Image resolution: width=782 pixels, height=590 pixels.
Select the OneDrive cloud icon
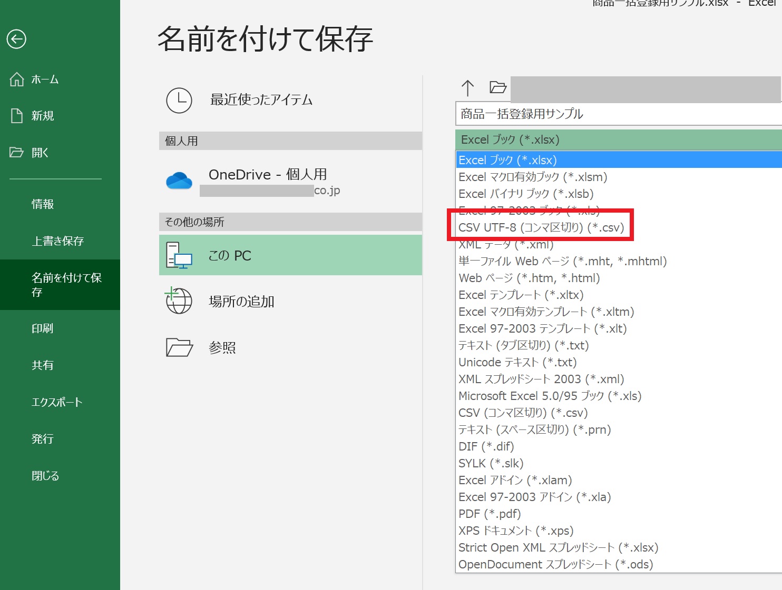pos(179,181)
